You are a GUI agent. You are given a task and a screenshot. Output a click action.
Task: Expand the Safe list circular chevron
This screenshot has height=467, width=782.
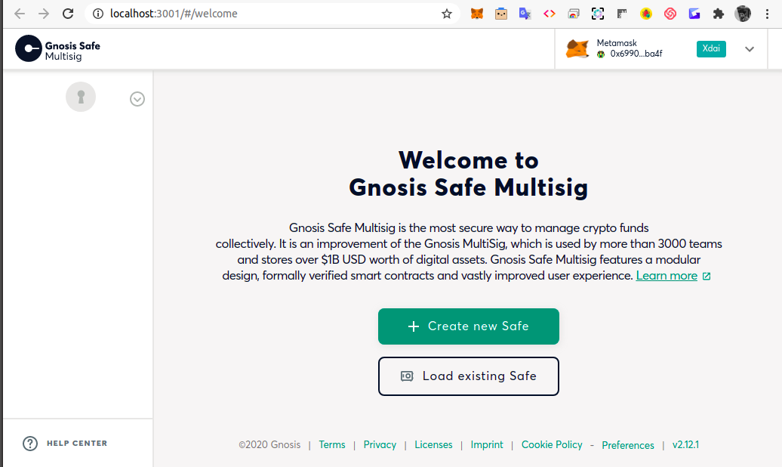pyautogui.click(x=137, y=99)
